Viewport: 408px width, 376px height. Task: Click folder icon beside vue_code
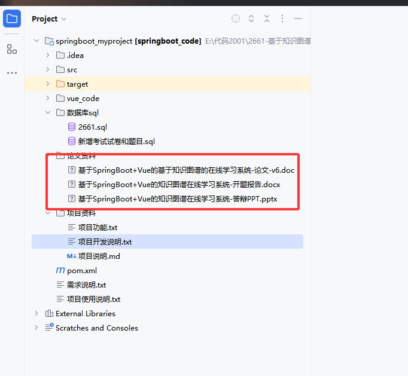[x=60, y=98]
